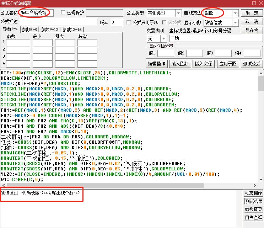The width and height of the screenshot is (264, 228).
Task: Switch to the 参数9-12 tab
Action: pyautogui.click(x=51, y=30)
